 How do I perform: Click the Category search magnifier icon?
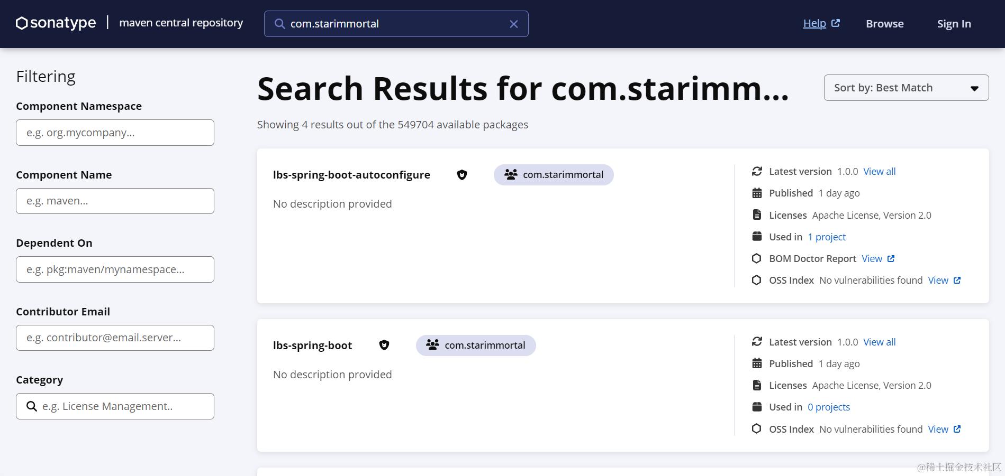click(x=32, y=406)
